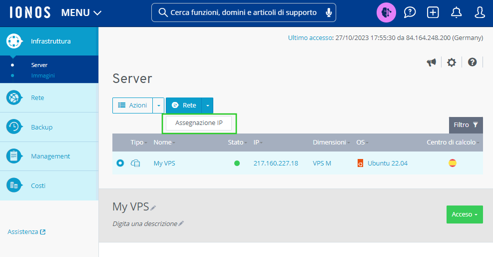Open the pink AI assistant icon
Screen dimensions: 493x257
coord(387,12)
